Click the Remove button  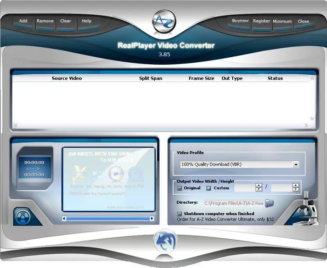pyautogui.click(x=45, y=21)
